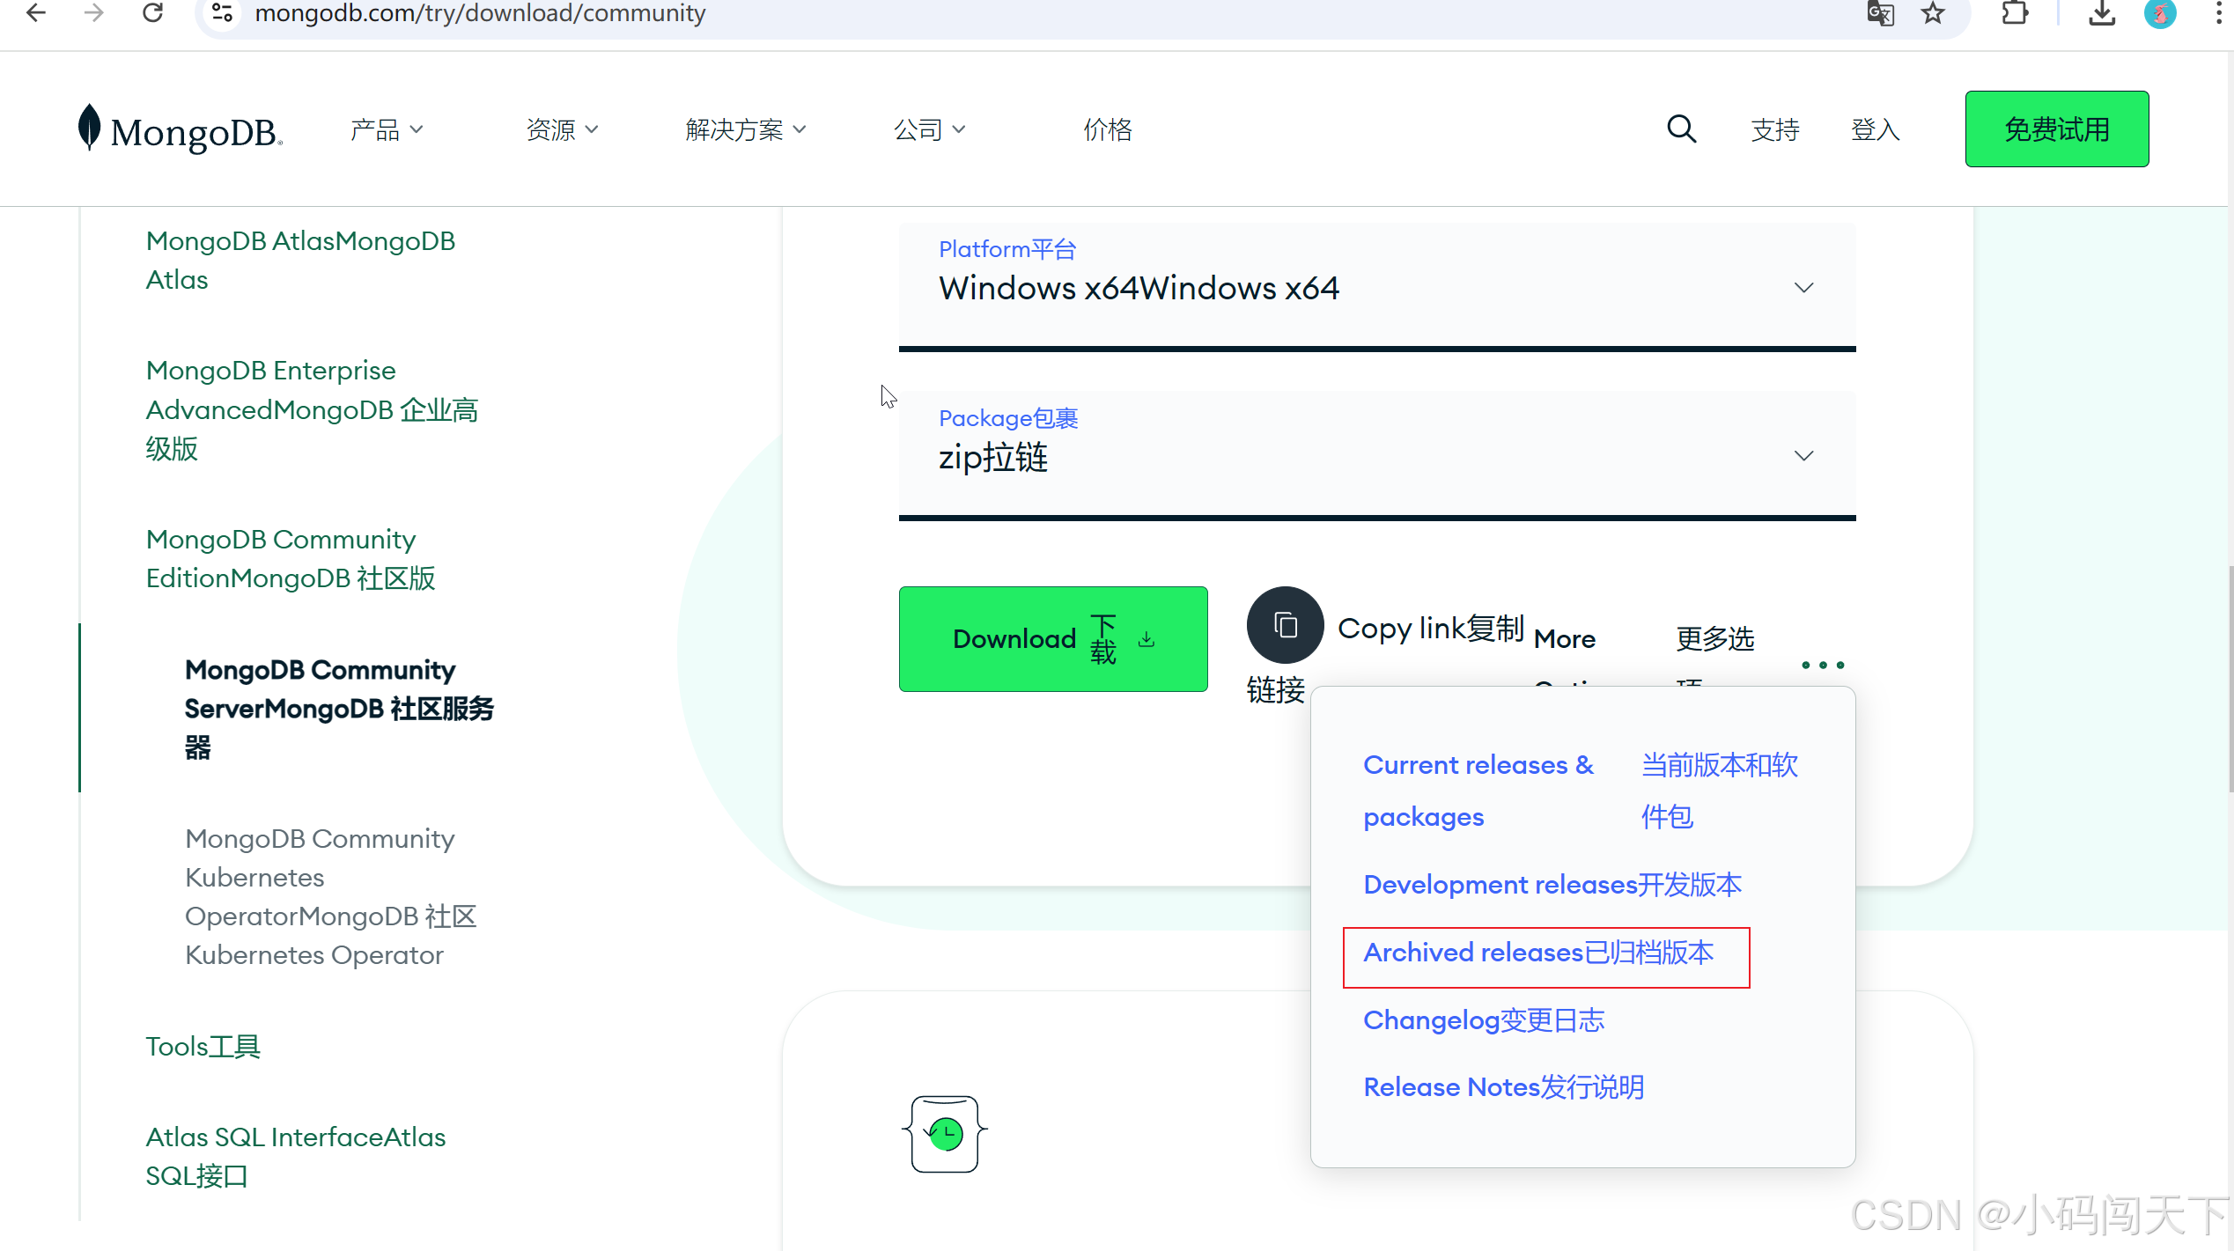Click the green Download button
Screen dimensions: 2234x1251
(1052, 639)
